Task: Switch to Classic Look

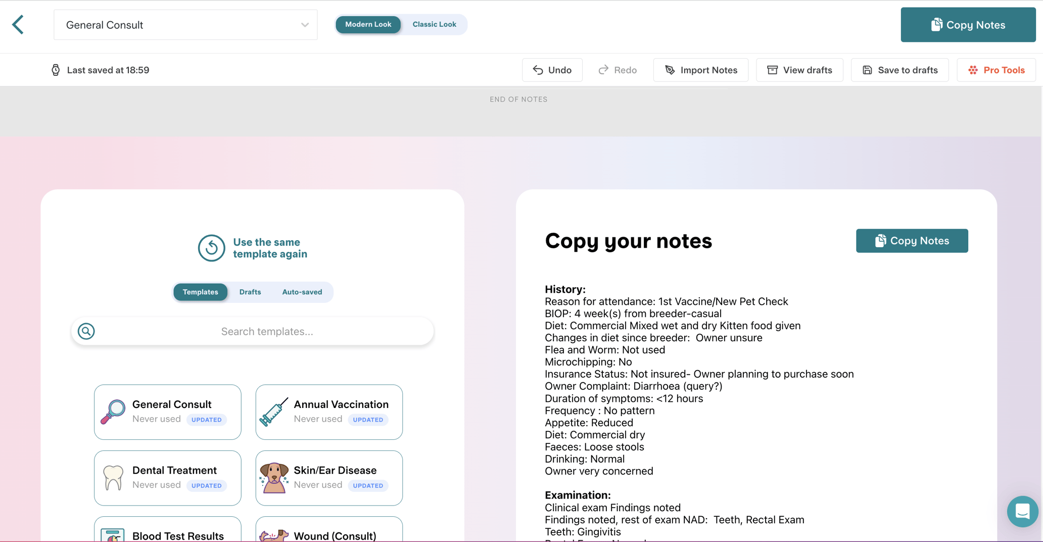Action: 434,24
